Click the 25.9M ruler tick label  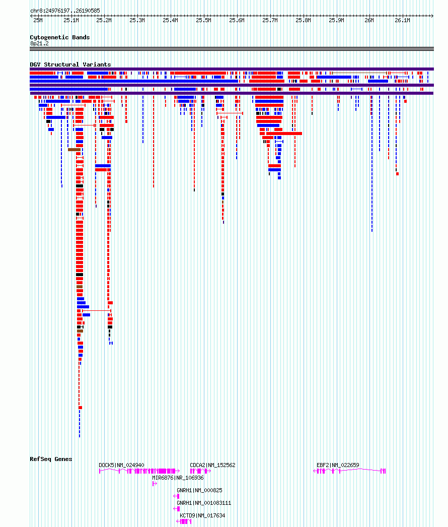(336, 20)
